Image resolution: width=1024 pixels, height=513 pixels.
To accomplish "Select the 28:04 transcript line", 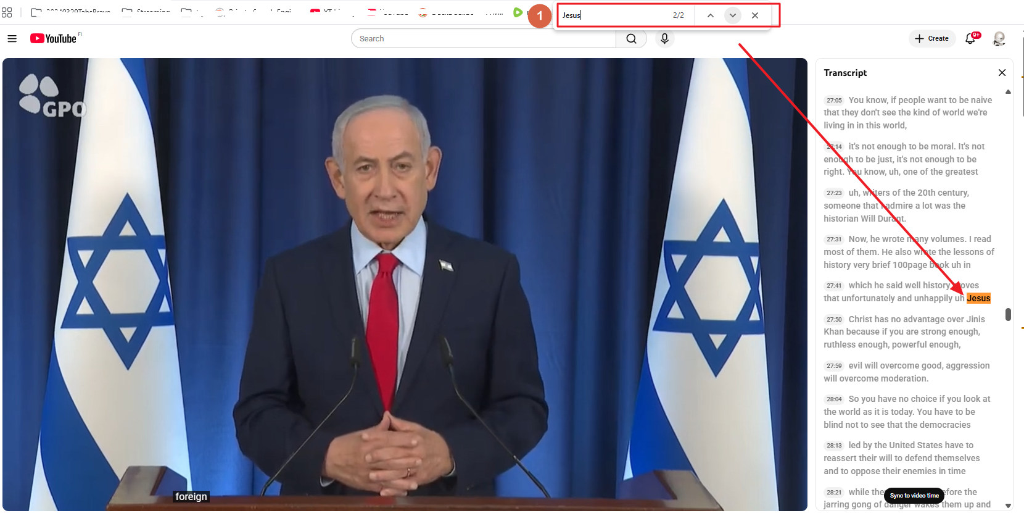I will [907, 412].
